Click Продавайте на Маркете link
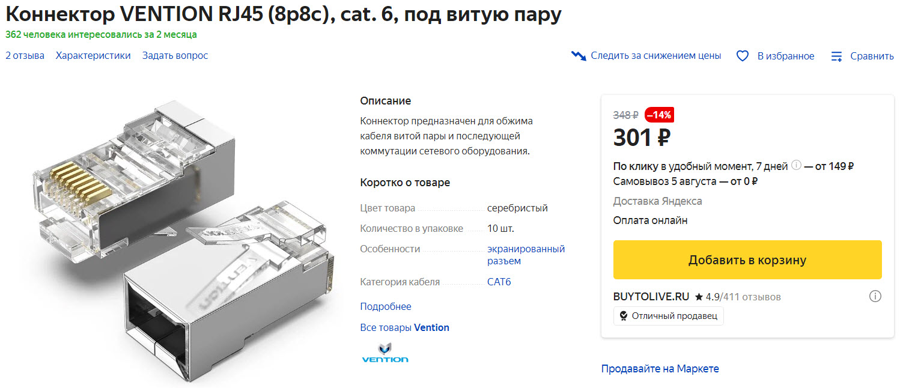The height and width of the screenshot is (388, 909). point(660,368)
